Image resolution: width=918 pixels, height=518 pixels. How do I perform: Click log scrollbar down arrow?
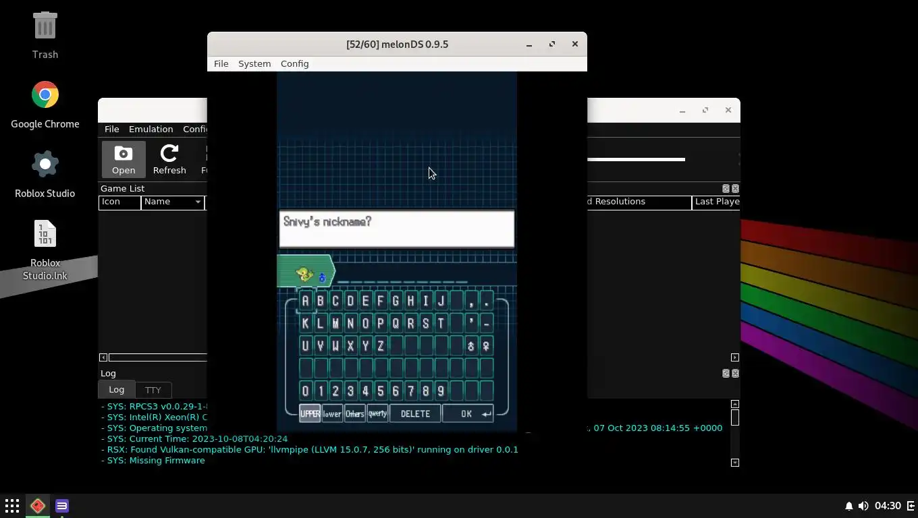(x=735, y=463)
